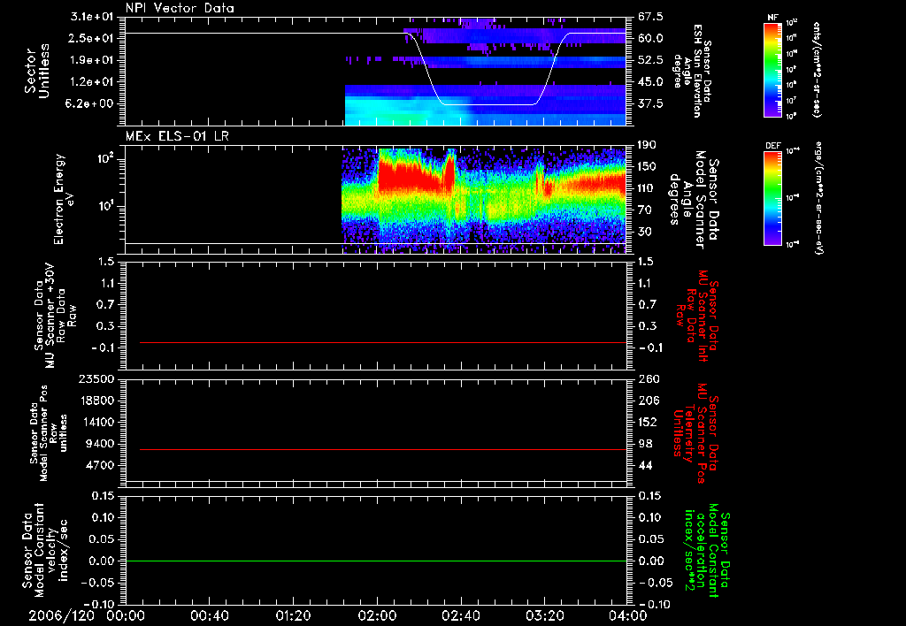
Task: Click the "98" telemetry tick label
Action: [x=645, y=444]
